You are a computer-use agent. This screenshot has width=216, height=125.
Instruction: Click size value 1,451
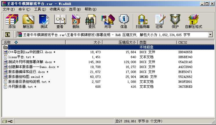pyautogui.click(x=96, y=57)
